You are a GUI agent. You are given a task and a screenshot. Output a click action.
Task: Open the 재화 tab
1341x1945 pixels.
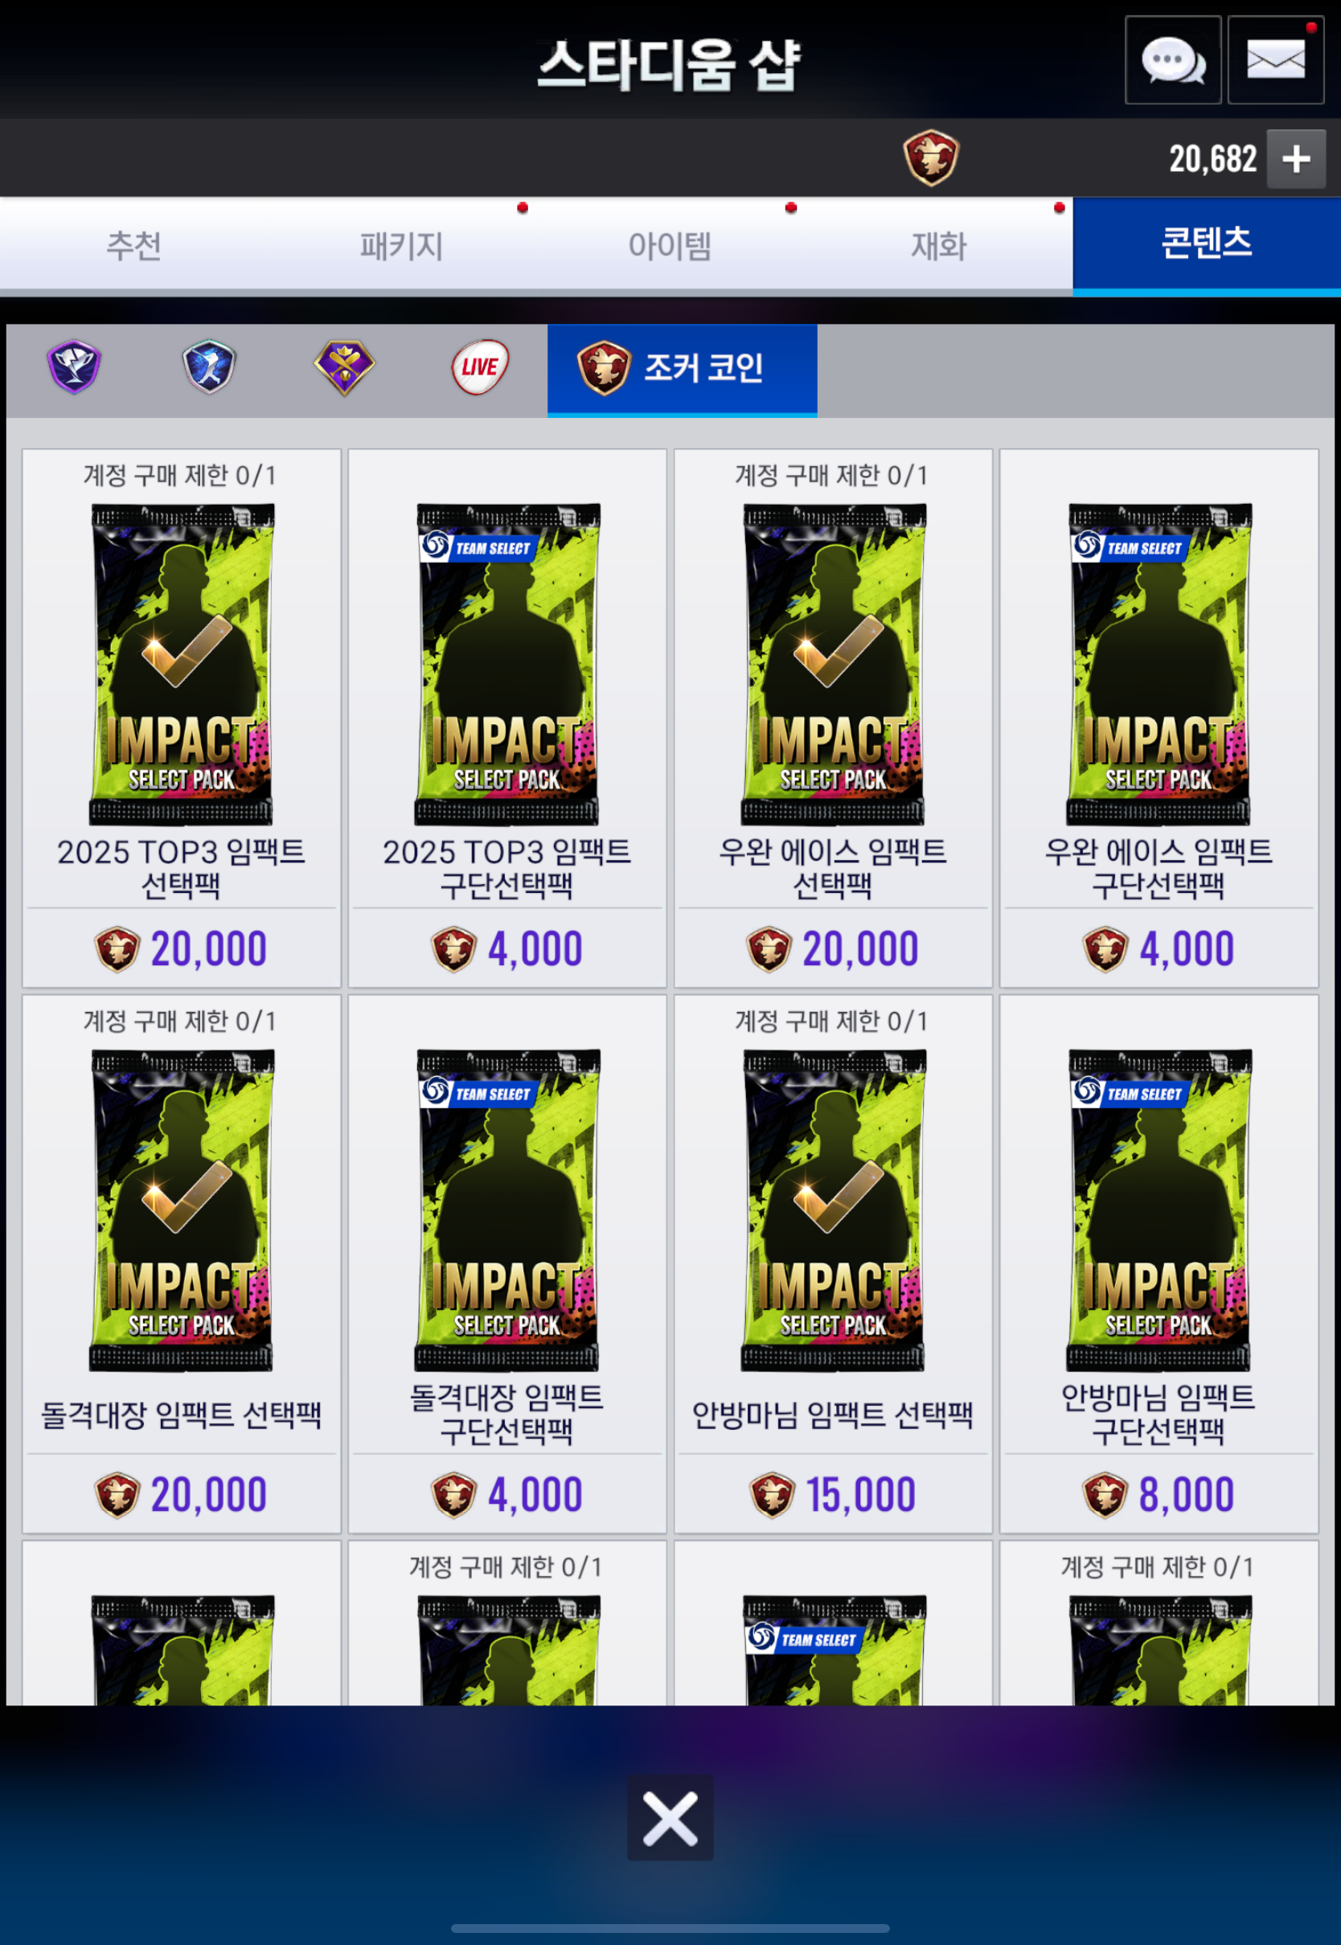click(x=938, y=245)
